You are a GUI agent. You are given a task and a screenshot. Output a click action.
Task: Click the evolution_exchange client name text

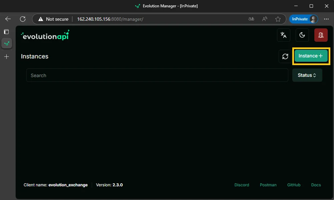(68, 185)
